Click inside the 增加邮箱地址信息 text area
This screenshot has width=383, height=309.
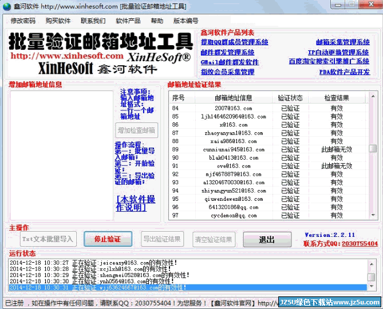[62, 156]
